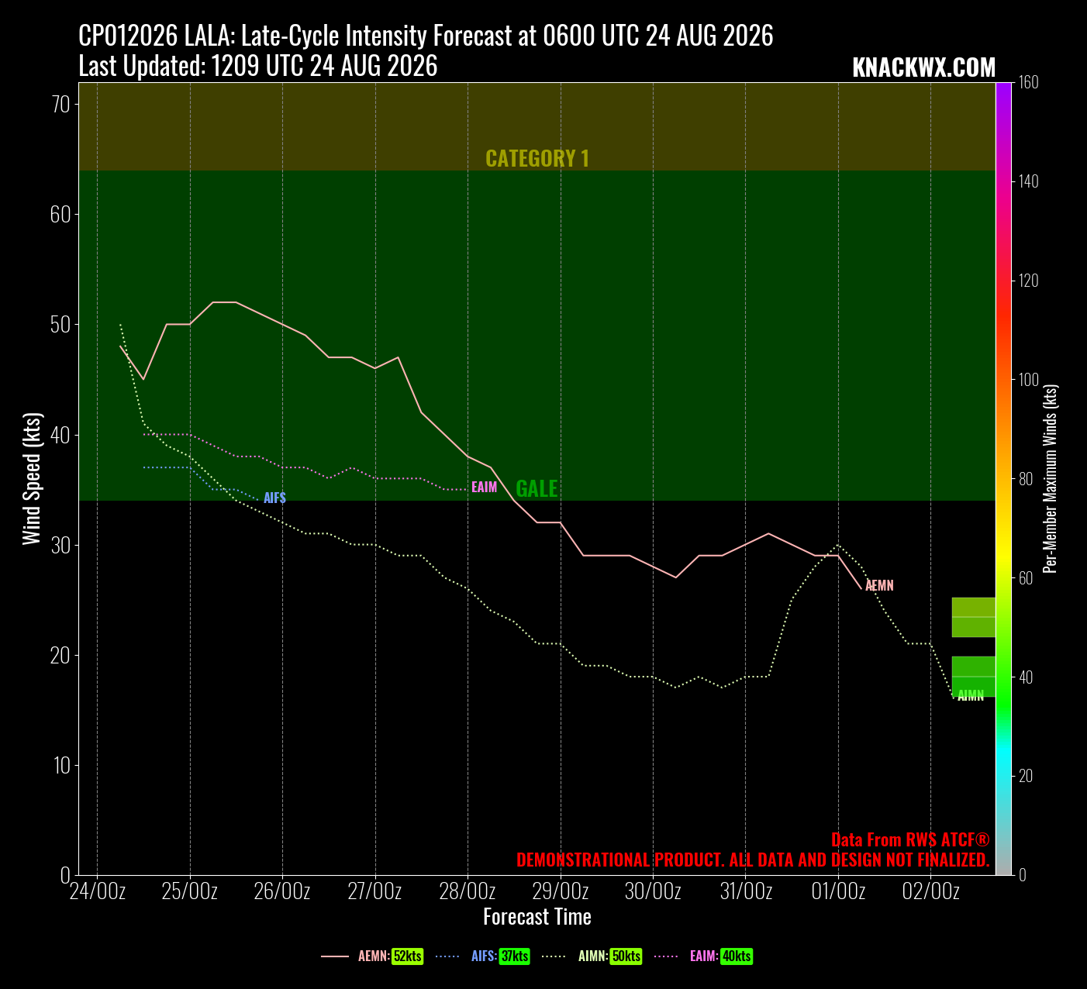
Task: Click the 29/00z time-axis tick label
Action: pos(561,891)
